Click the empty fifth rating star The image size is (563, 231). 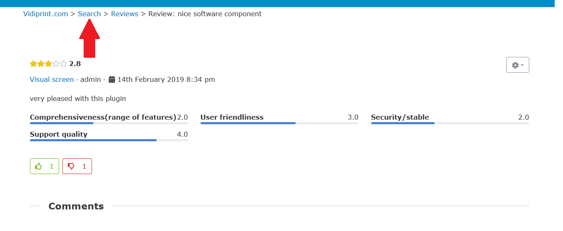tap(63, 64)
